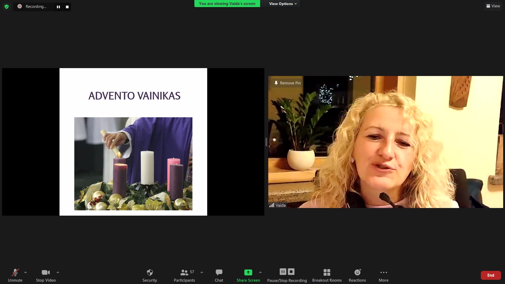Open the Security menu
This screenshot has width=505, height=284.
click(x=150, y=275)
